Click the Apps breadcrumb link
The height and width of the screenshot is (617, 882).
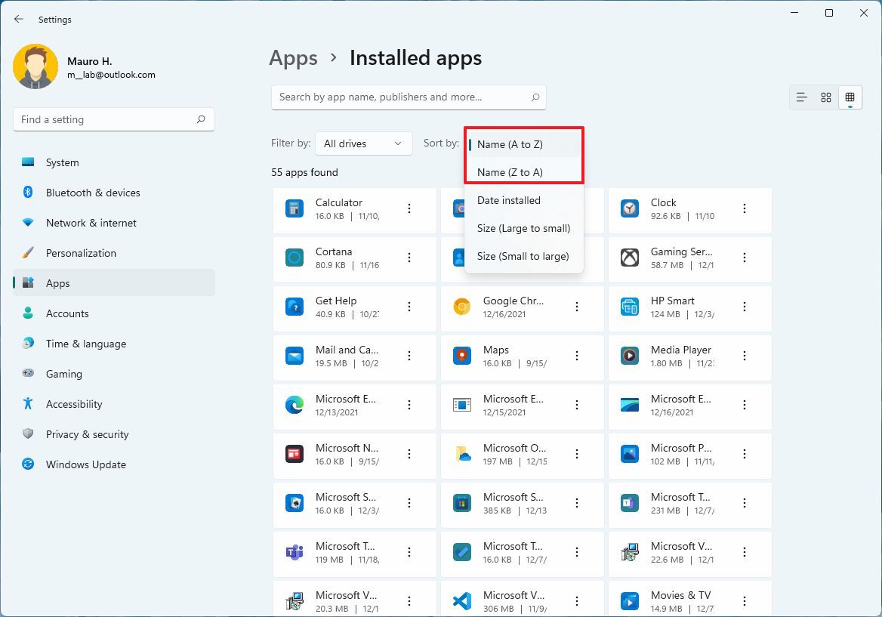pos(293,58)
